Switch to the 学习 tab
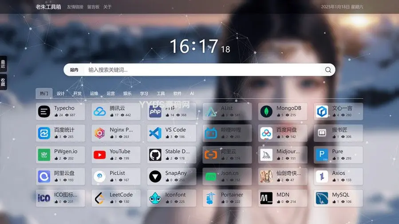Image resolution: width=399 pixels, height=224 pixels. coord(144,93)
